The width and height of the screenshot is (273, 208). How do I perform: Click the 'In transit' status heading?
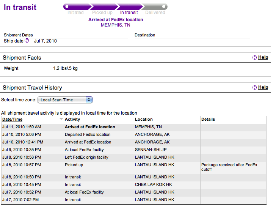coord(20,7)
